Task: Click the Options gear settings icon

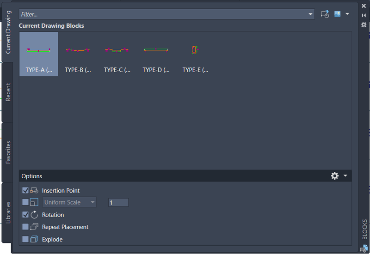Action: (334, 176)
